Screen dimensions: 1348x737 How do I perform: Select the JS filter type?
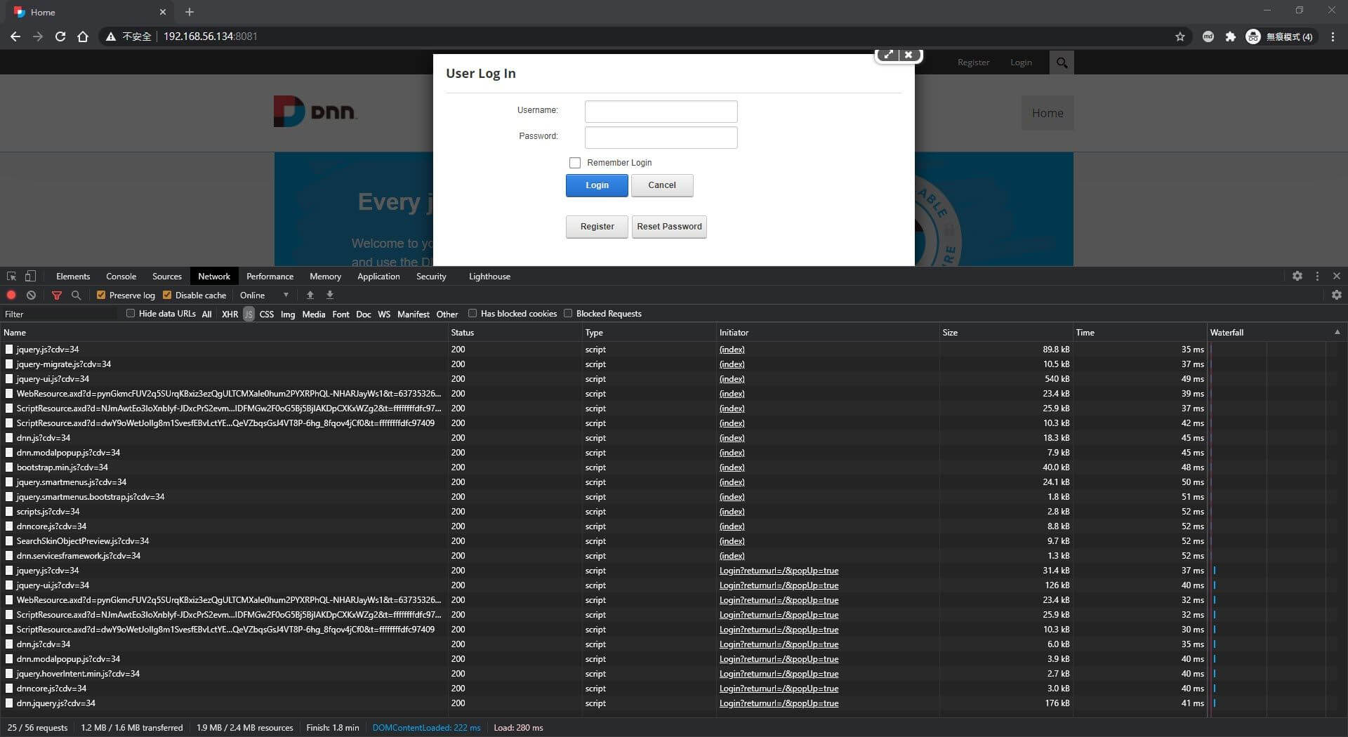point(249,314)
